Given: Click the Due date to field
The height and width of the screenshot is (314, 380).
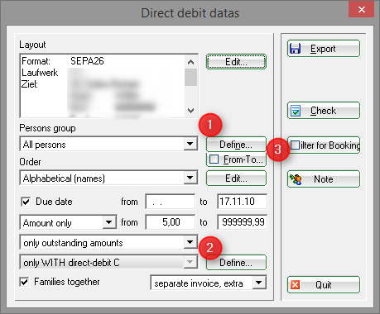Looking at the screenshot, I should pos(242,202).
